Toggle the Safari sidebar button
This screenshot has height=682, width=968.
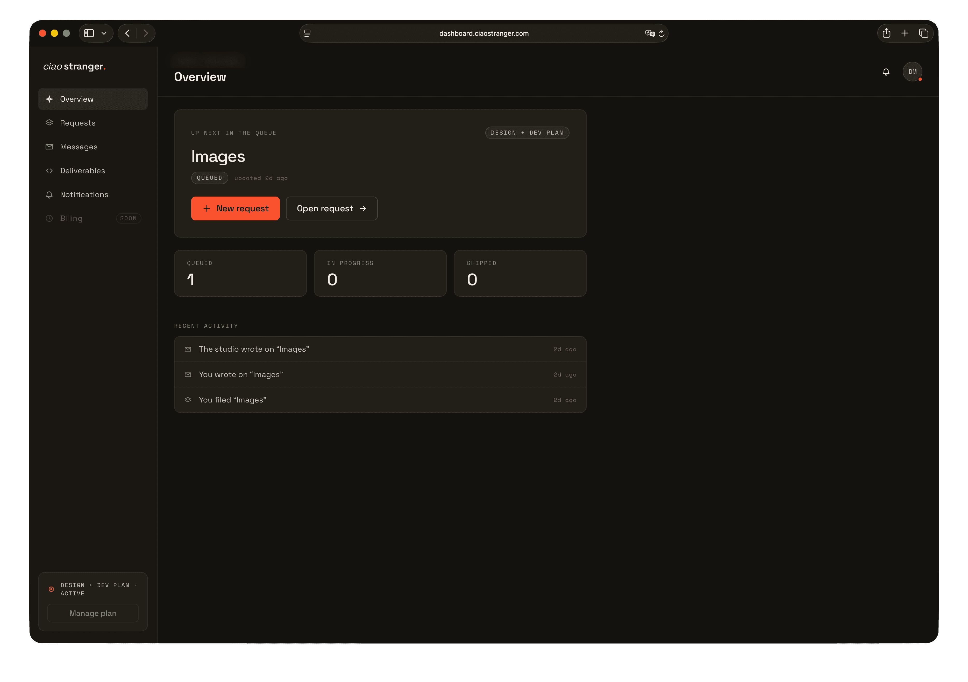point(89,33)
